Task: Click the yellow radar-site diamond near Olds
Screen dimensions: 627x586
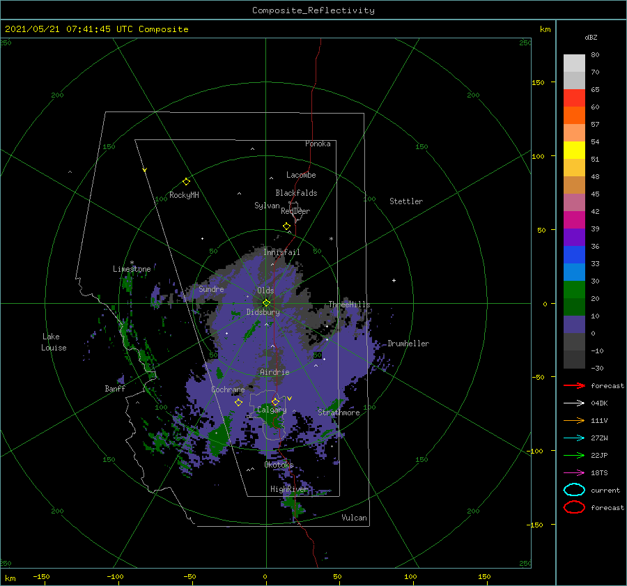Action: pyautogui.click(x=266, y=303)
